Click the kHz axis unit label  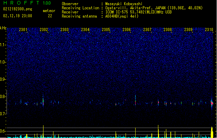[x=3, y=28]
